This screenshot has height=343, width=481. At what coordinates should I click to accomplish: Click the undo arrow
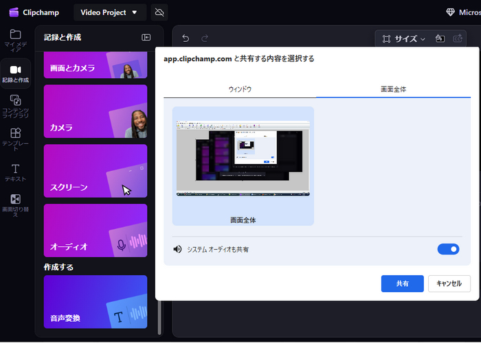186,38
